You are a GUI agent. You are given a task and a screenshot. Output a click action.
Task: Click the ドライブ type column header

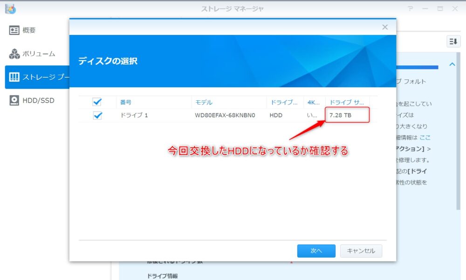[x=285, y=102]
